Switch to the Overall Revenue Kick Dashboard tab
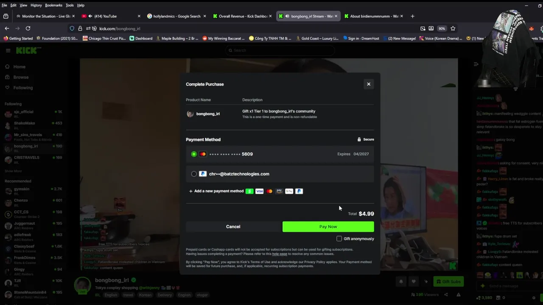 (242, 16)
